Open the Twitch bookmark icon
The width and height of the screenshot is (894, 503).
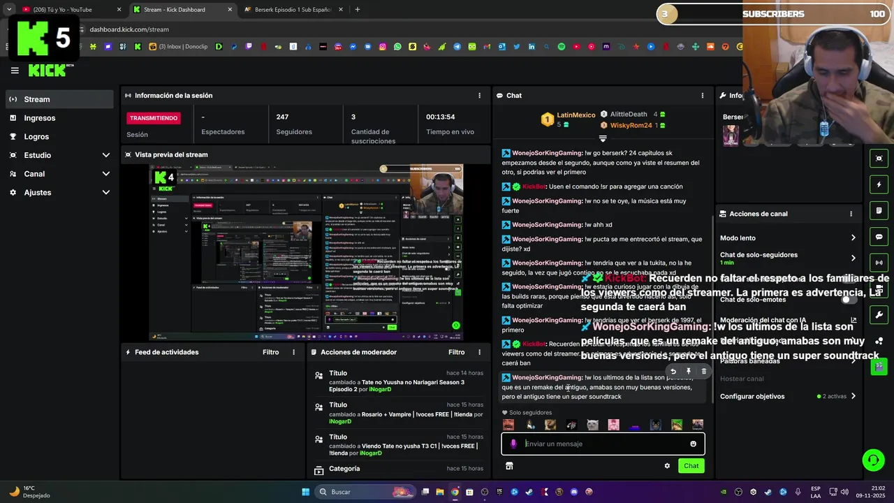point(249,47)
